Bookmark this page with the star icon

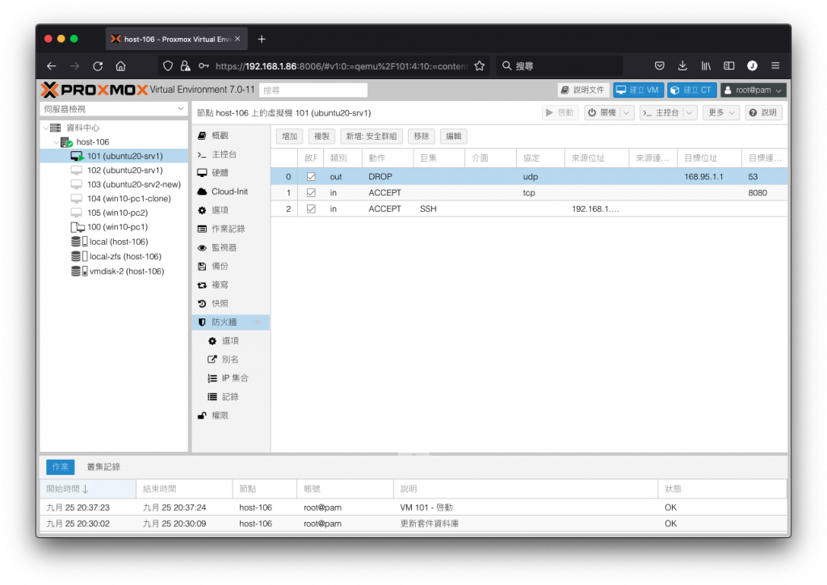[x=480, y=66]
